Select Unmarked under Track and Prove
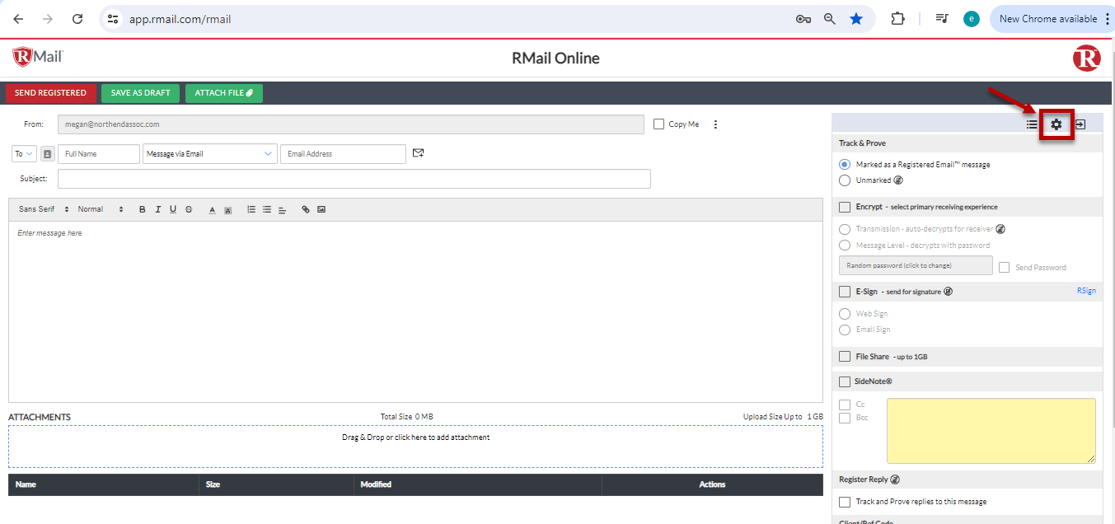Image resolution: width=1115 pixels, height=524 pixels. click(x=844, y=180)
